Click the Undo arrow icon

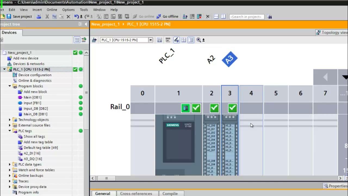pyautogui.click(x=77, y=17)
